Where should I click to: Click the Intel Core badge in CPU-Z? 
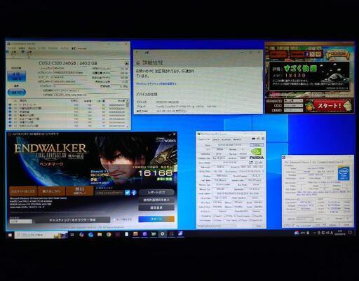click(344, 173)
